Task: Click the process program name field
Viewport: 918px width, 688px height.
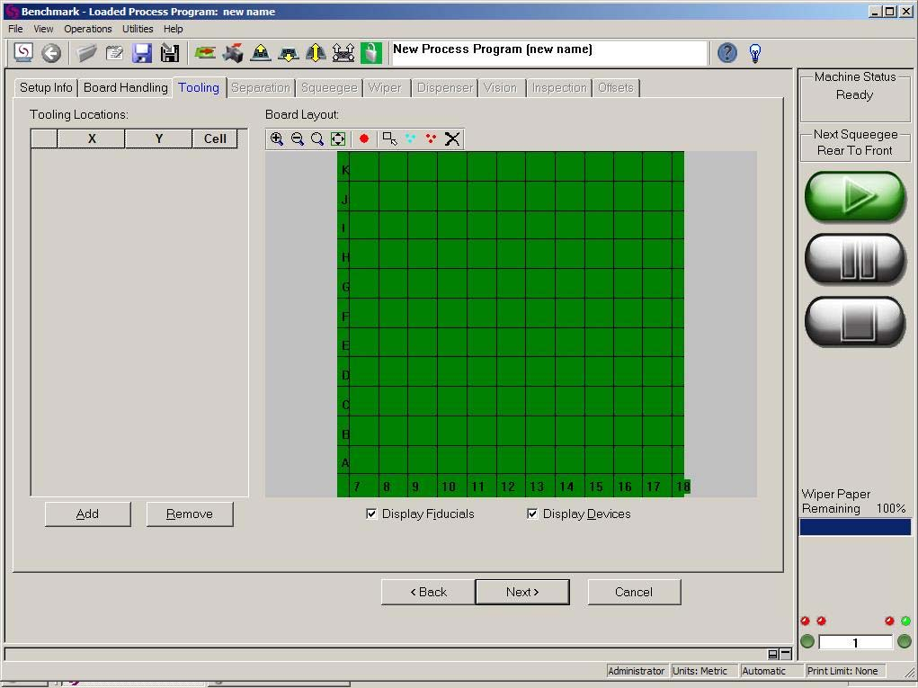Action: (548, 53)
